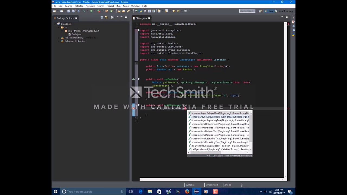Click the Save All toolbar icon
The image size is (347, 195).
tap(73, 11)
